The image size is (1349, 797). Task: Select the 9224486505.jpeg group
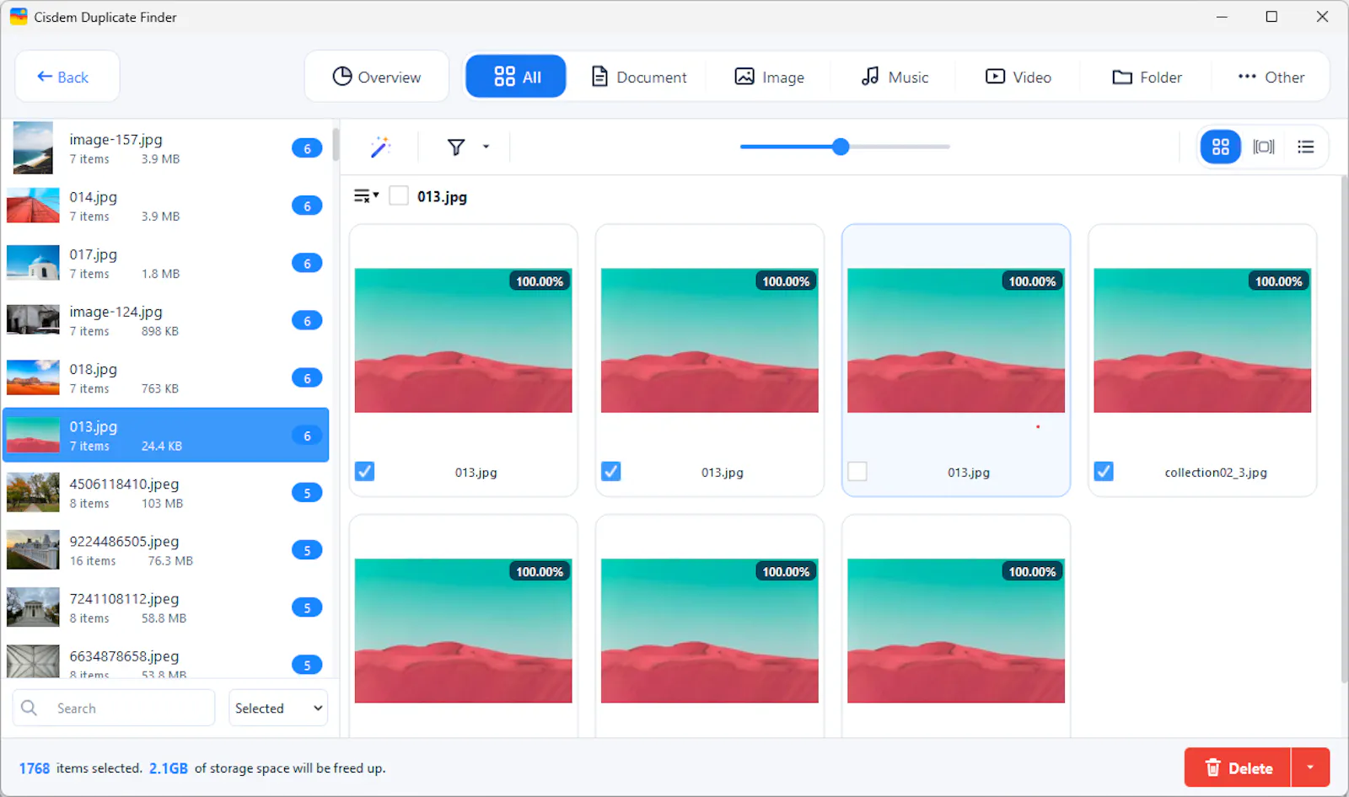(x=165, y=549)
